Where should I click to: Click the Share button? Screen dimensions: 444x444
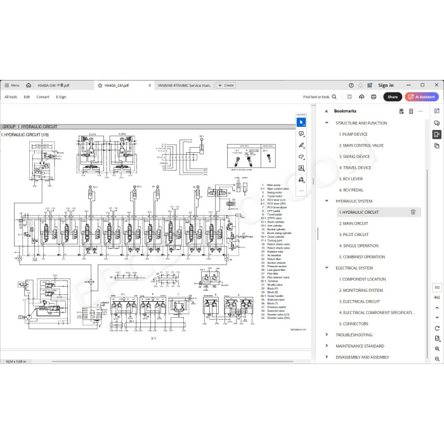click(x=393, y=97)
